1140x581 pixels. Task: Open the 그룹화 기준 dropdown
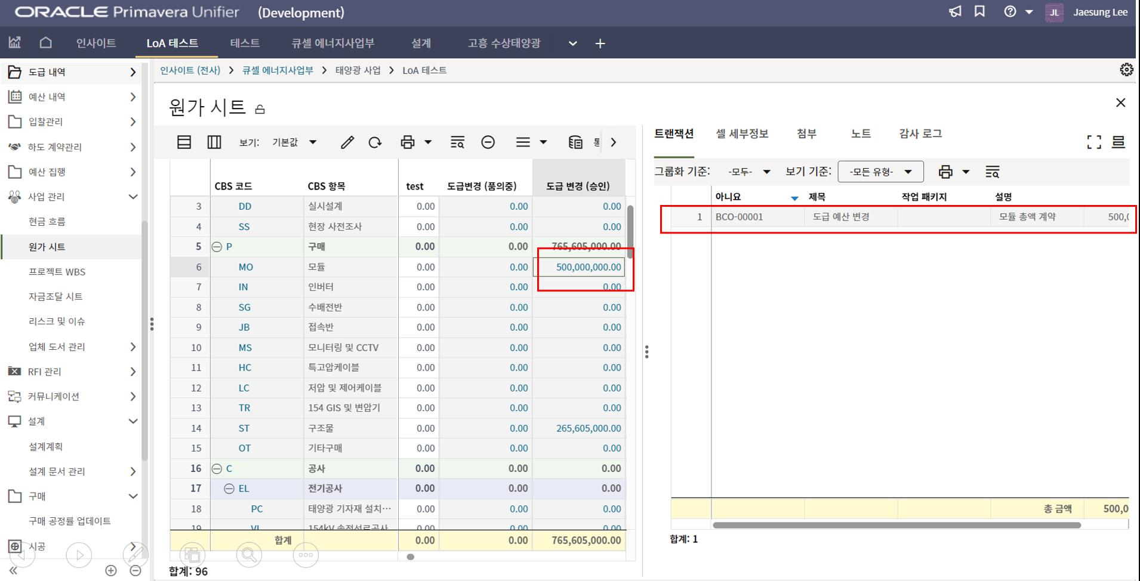click(x=749, y=172)
